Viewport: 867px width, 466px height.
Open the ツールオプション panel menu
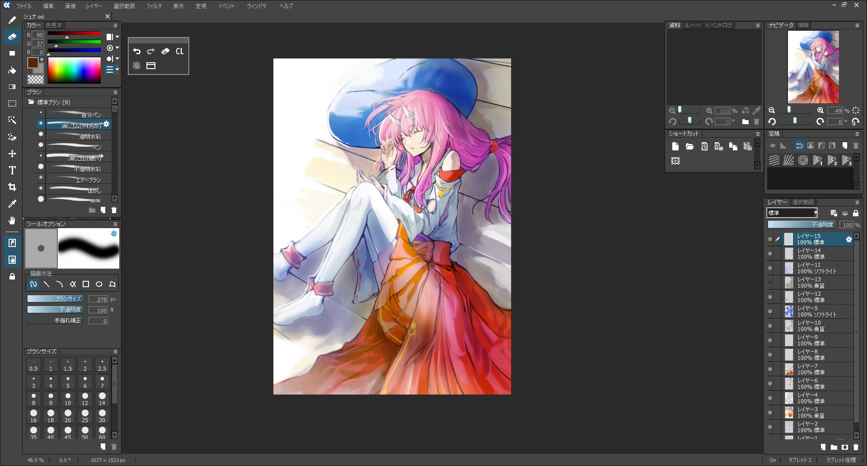(x=115, y=224)
